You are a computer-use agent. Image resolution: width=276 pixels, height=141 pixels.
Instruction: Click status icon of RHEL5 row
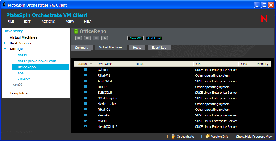(86, 87)
